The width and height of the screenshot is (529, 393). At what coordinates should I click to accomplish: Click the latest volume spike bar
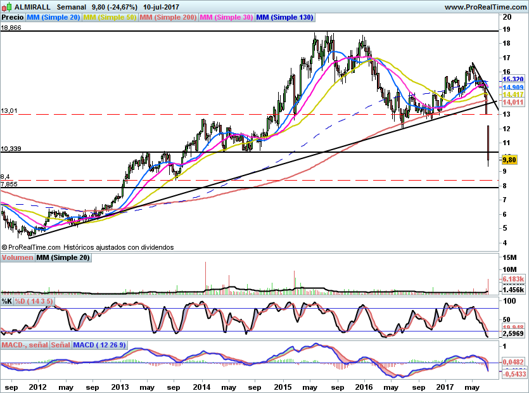[488, 287]
